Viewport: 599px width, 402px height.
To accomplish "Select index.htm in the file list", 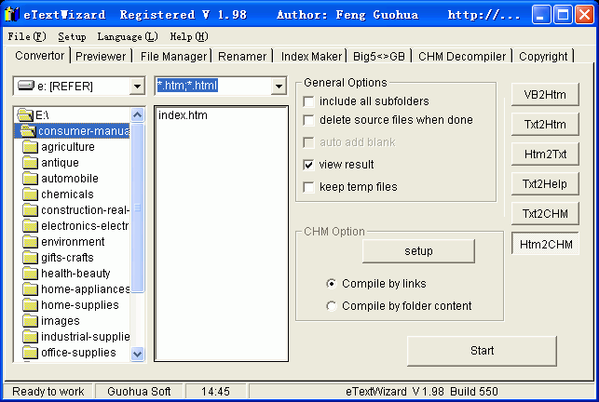I will [x=183, y=115].
